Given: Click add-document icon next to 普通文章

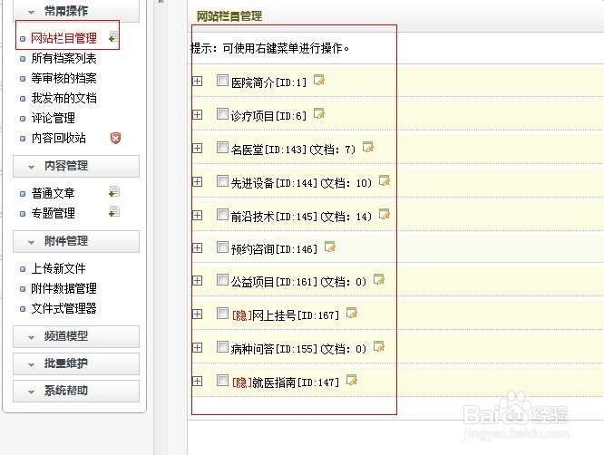Looking at the screenshot, I should tap(114, 191).
